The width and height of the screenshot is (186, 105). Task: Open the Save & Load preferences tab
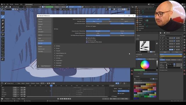[44, 49]
